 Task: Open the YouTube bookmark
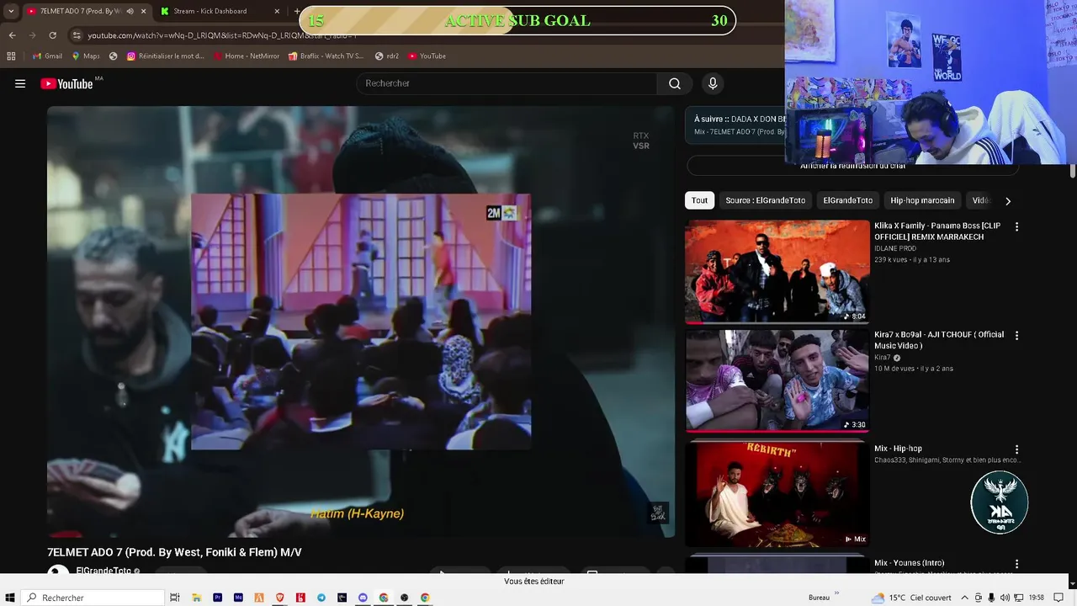pos(427,56)
